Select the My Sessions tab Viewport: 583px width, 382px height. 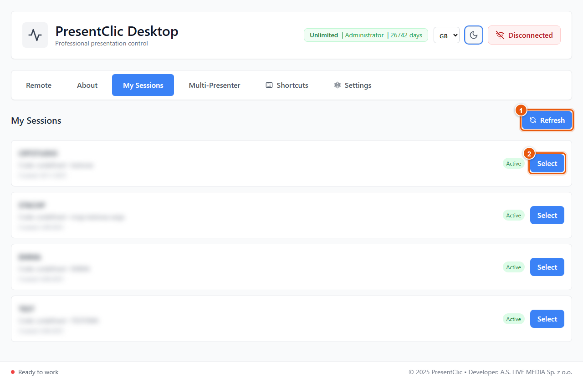143,85
